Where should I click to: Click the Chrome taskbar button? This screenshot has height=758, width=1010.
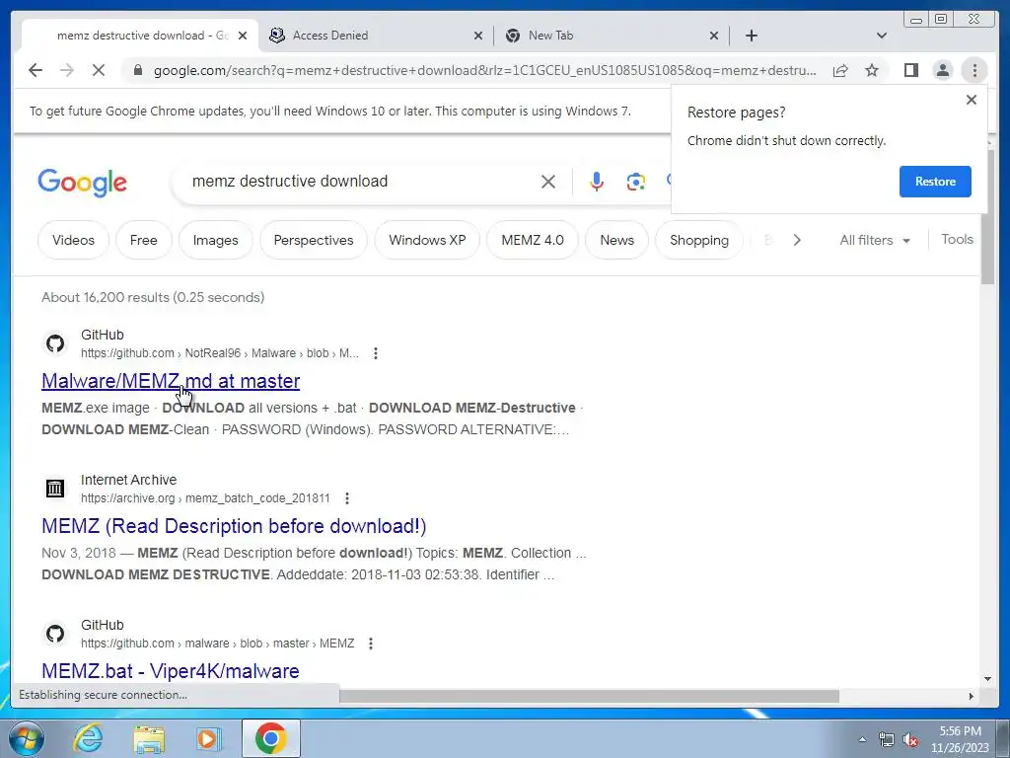point(271,738)
